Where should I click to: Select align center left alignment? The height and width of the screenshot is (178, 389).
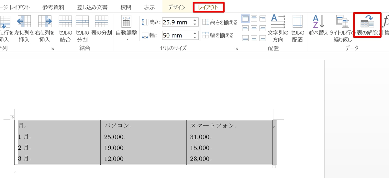click(x=245, y=28)
